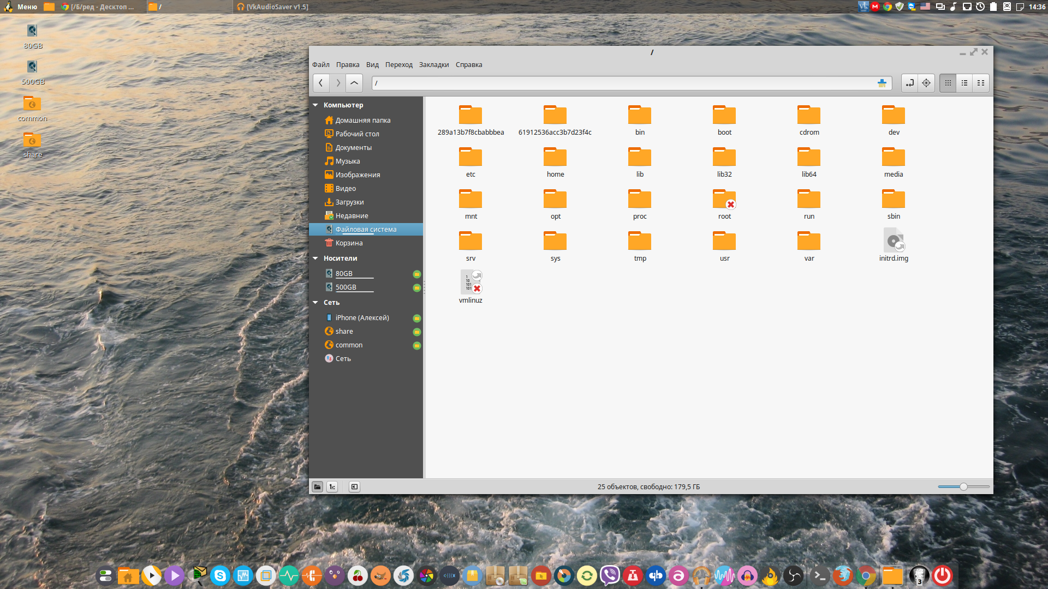Image resolution: width=1048 pixels, height=589 pixels.
Task: Collapse the Сеть section
Action: click(x=315, y=302)
